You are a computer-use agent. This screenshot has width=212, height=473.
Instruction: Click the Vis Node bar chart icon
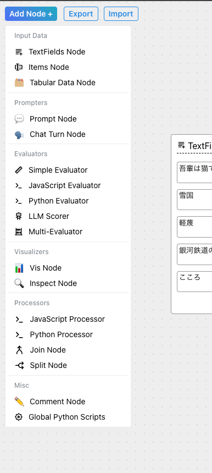coord(19,268)
